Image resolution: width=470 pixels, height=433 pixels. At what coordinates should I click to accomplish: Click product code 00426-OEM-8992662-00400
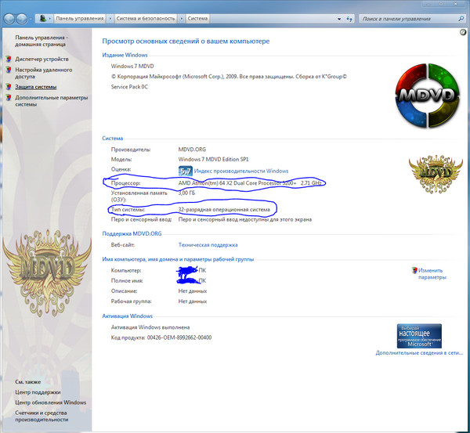tap(179, 337)
